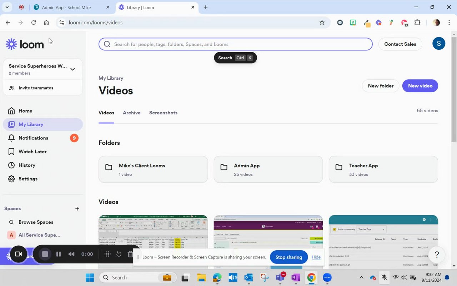Screen dimensions: 457x286
Task: Open the Mike's Client Looms folder
Action: click(153, 169)
